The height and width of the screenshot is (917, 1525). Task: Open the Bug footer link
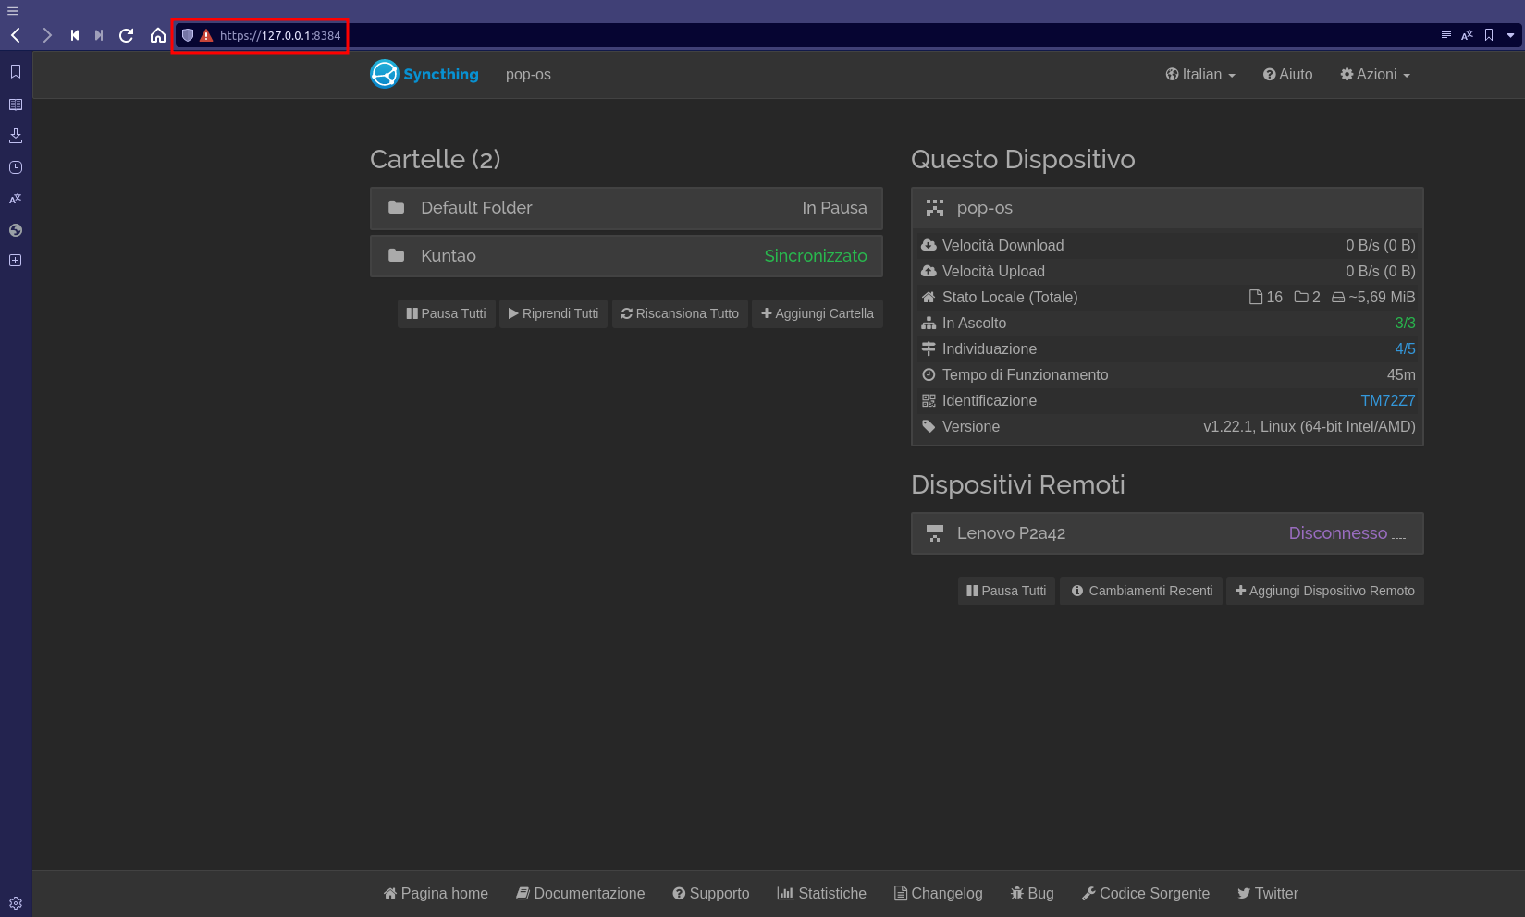point(1032,893)
